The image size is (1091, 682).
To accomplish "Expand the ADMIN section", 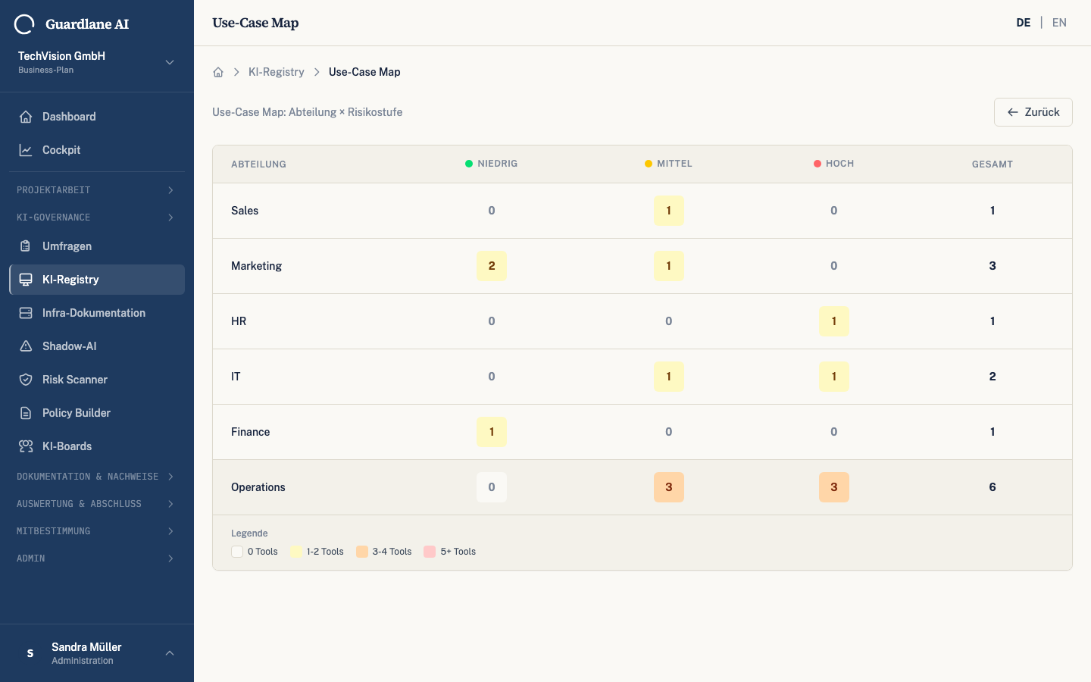I will pyautogui.click(x=97, y=558).
